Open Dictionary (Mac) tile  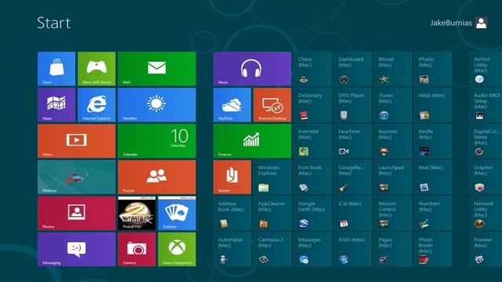(x=312, y=105)
